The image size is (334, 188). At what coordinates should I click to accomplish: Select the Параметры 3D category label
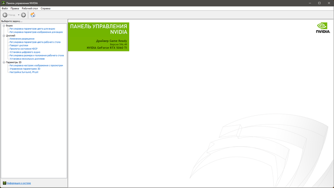point(14,62)
